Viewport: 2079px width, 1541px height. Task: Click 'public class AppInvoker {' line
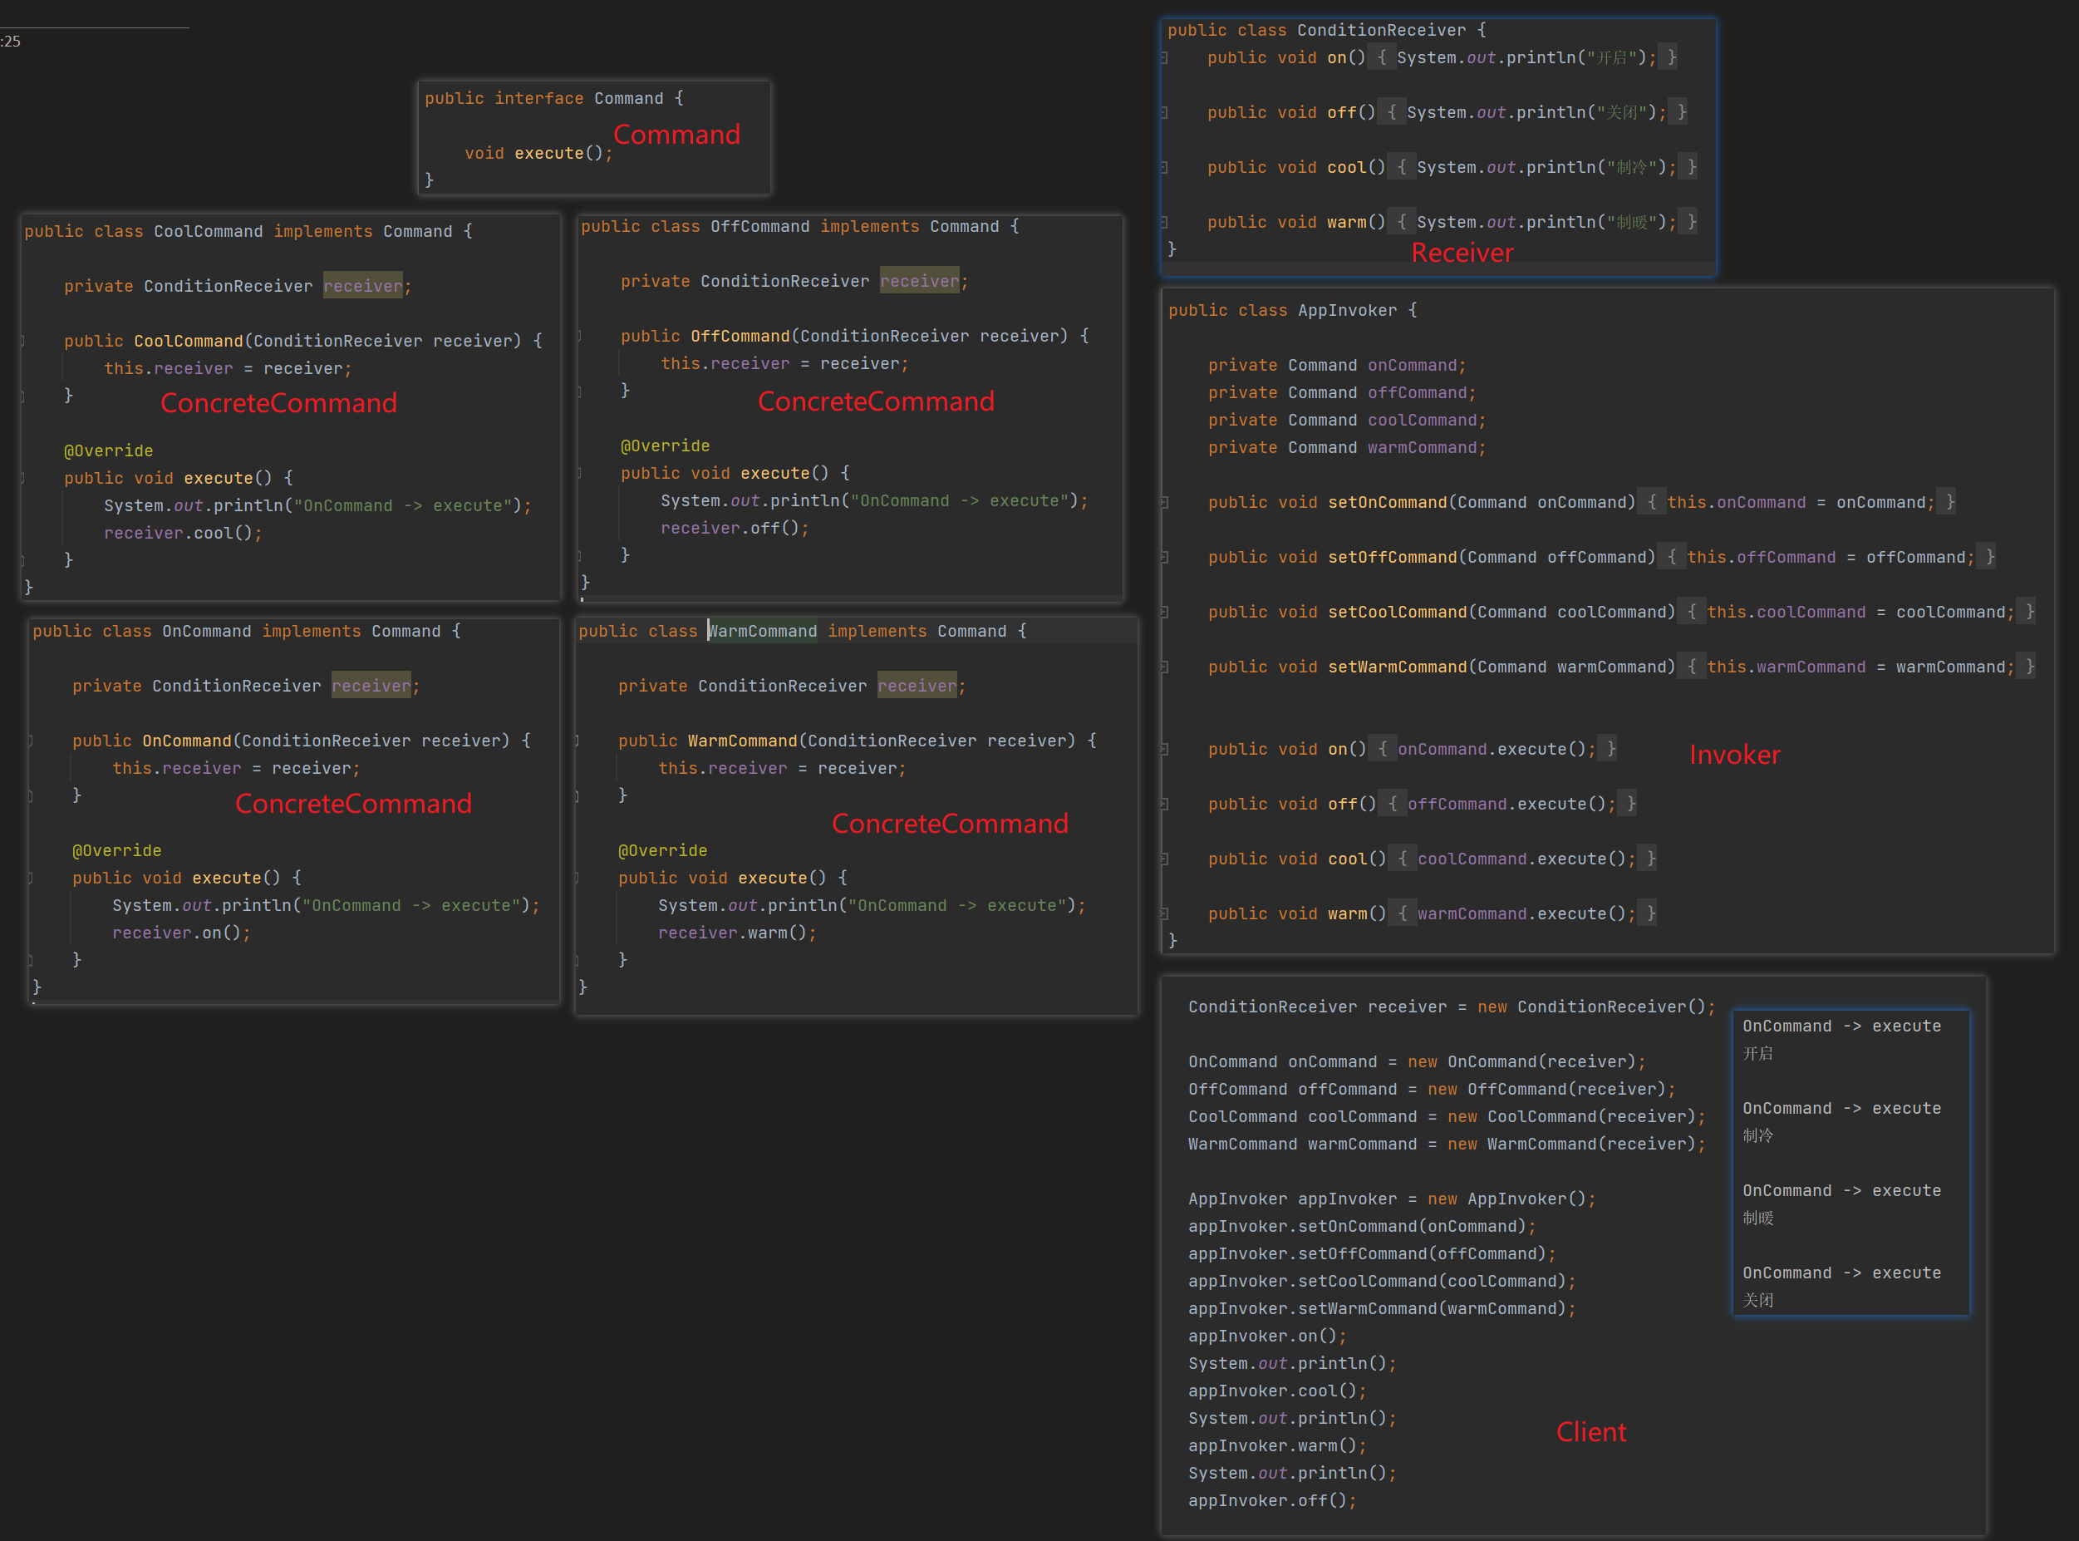click(x=1293, y=311)
